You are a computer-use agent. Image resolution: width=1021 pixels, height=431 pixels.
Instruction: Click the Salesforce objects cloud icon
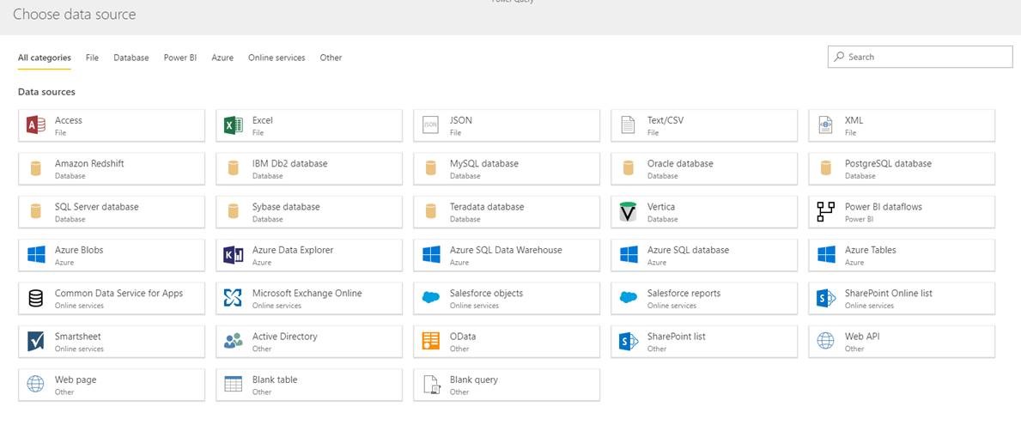(x=430, y=298)
